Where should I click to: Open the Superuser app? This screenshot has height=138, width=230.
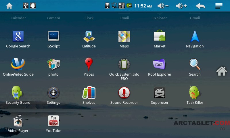[160, 93]
